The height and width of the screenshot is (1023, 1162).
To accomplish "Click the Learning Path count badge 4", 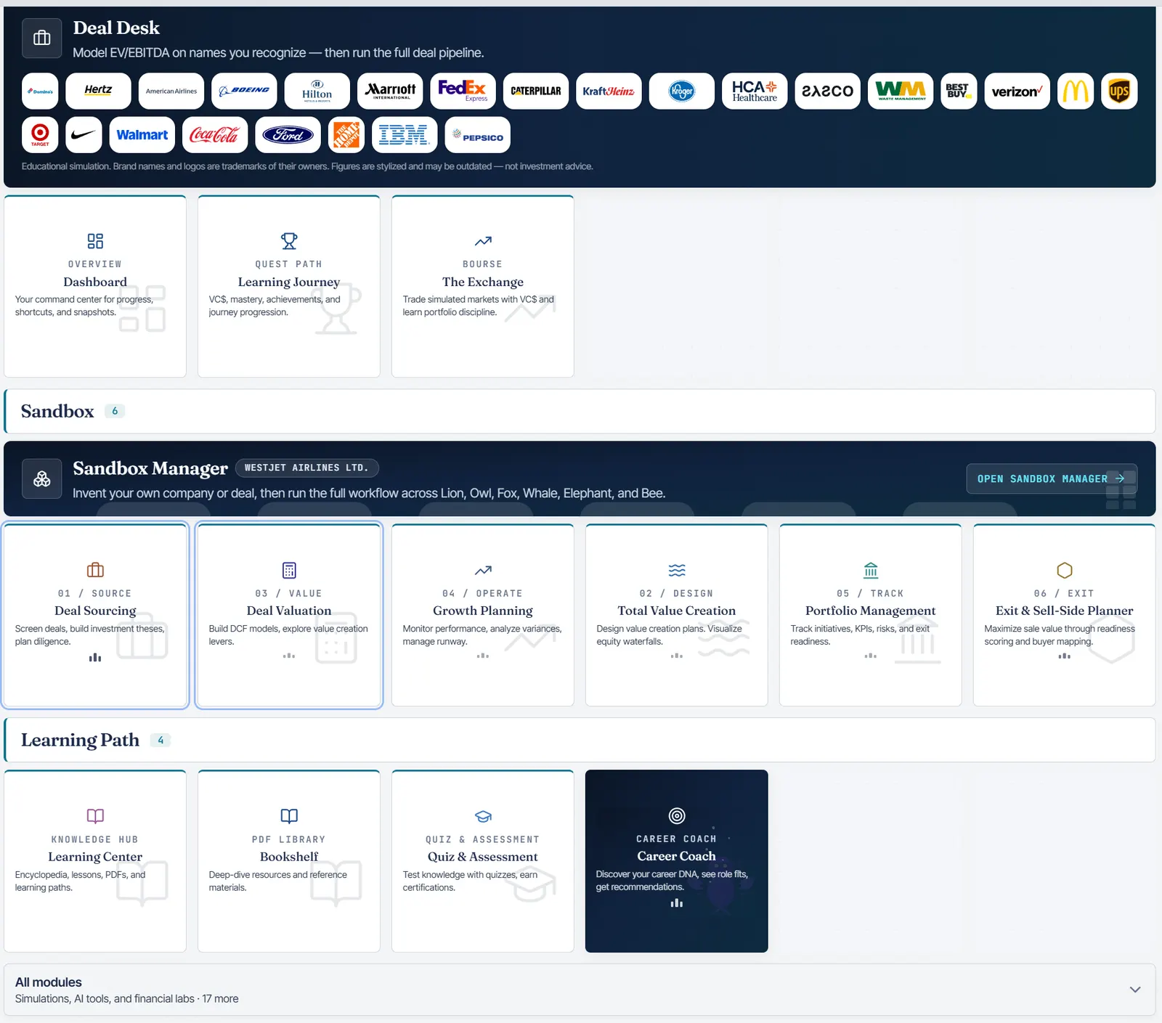I will point(161,740).
